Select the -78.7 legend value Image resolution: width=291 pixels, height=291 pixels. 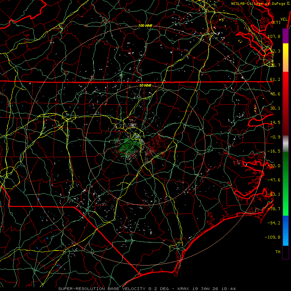point(274,209)
